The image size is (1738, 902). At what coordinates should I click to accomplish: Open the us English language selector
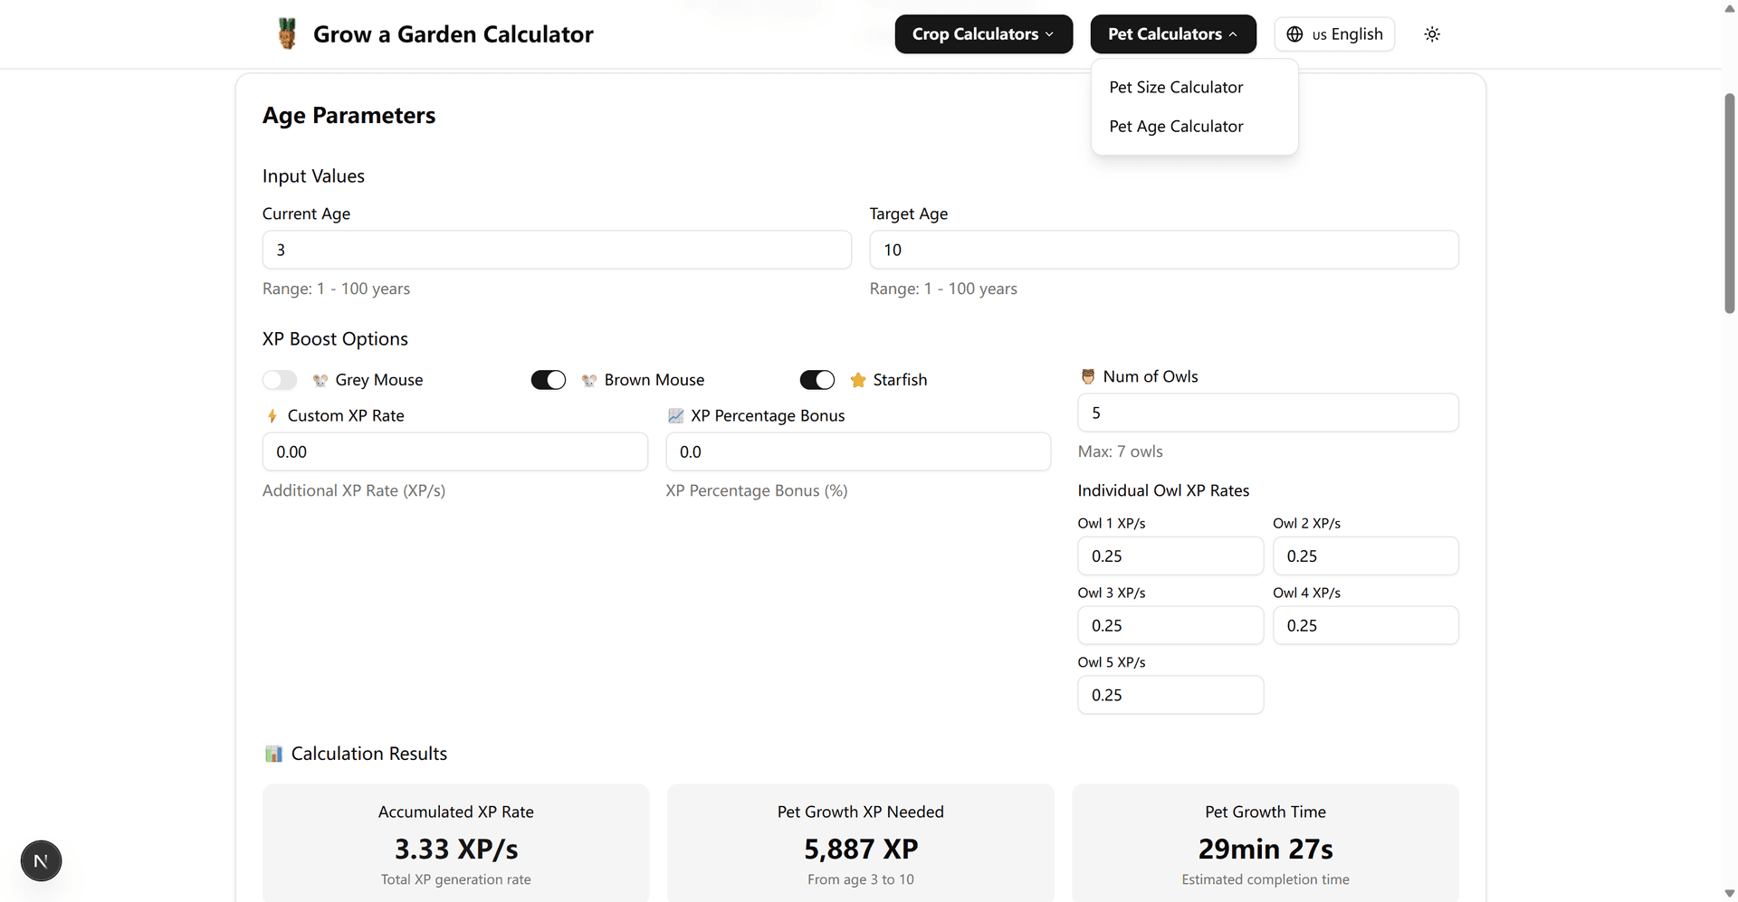pos(1334,33)
